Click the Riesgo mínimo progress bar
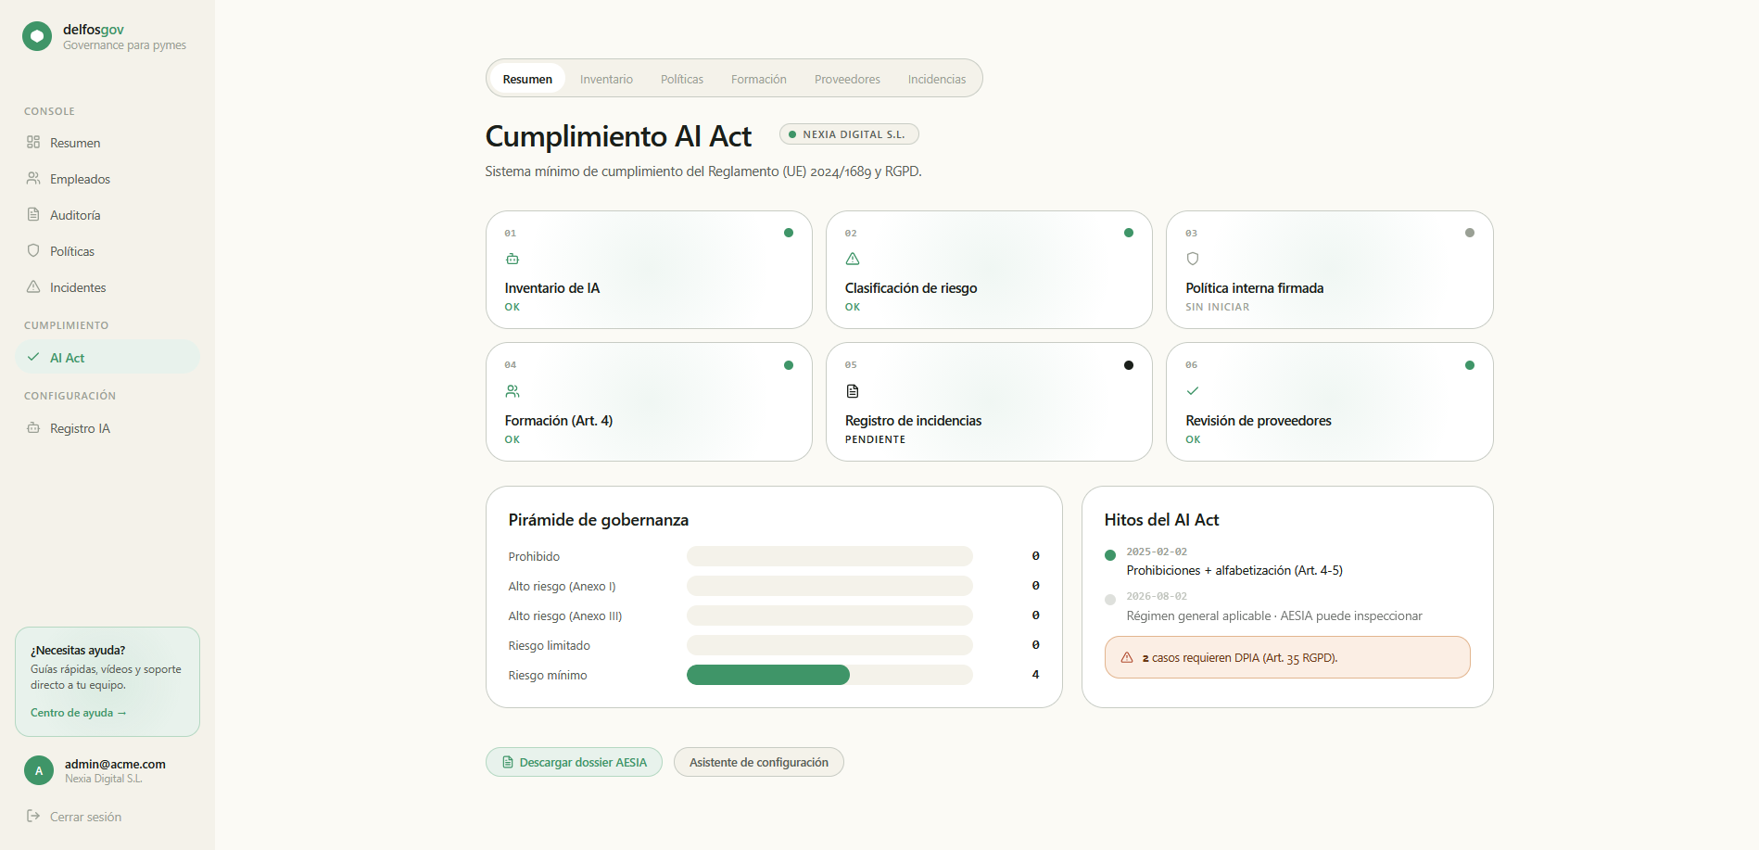The image size is (1759, 850). 829,675
